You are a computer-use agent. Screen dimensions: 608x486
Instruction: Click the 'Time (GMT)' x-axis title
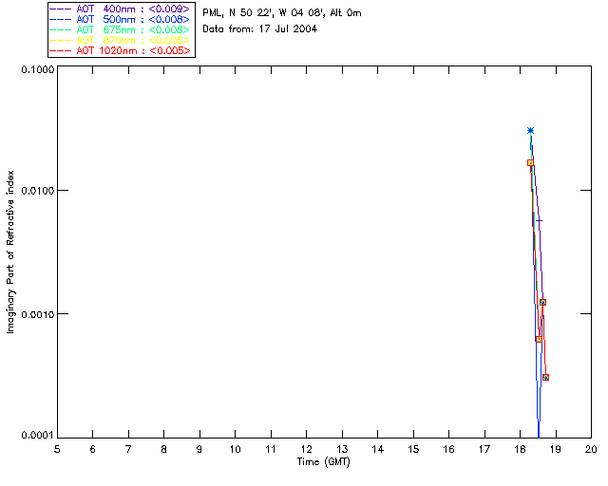tap(324, 462)
